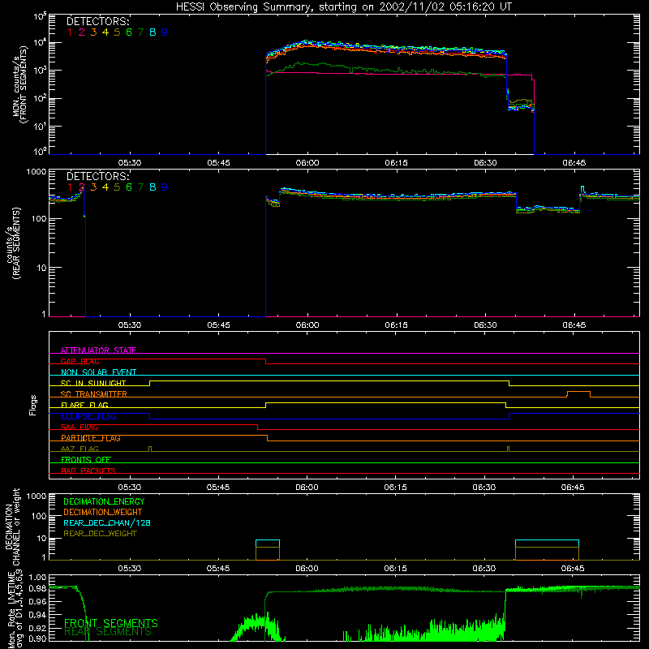Select detector 5 in rear segments legend

pyautogui.click(x=117, y=187)
